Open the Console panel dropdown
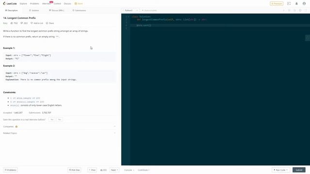 coord(129,170)
